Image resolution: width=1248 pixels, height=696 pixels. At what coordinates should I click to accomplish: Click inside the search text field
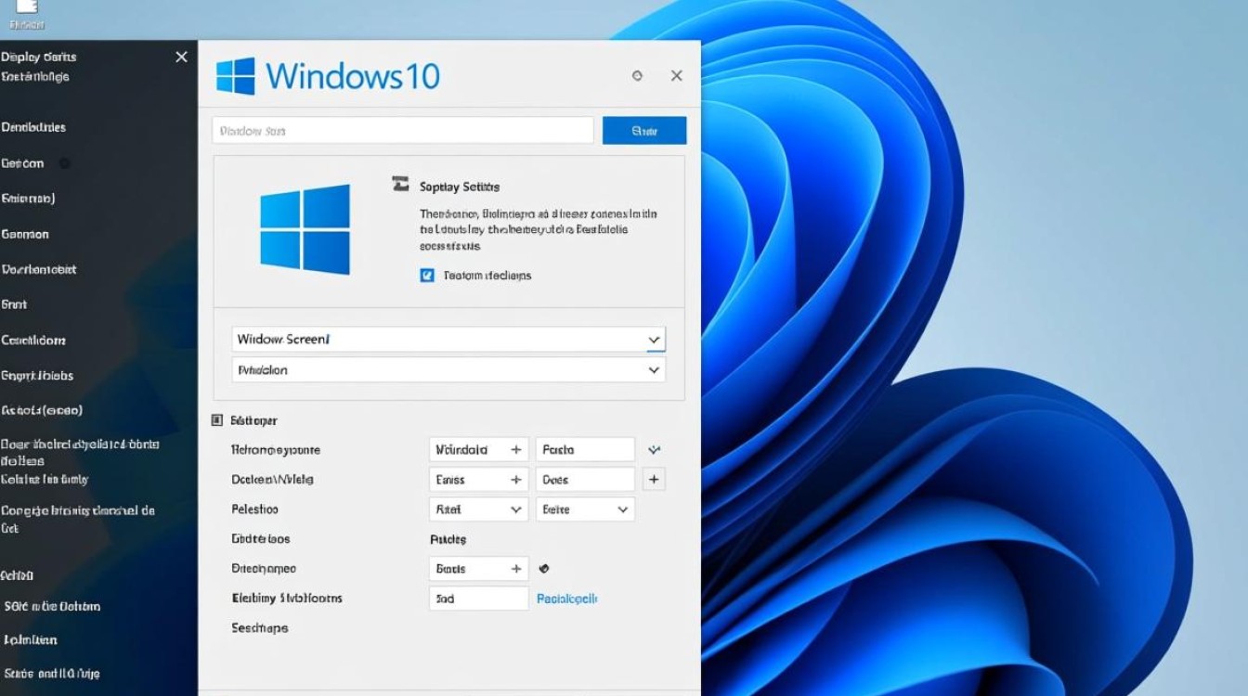[401, 130]
